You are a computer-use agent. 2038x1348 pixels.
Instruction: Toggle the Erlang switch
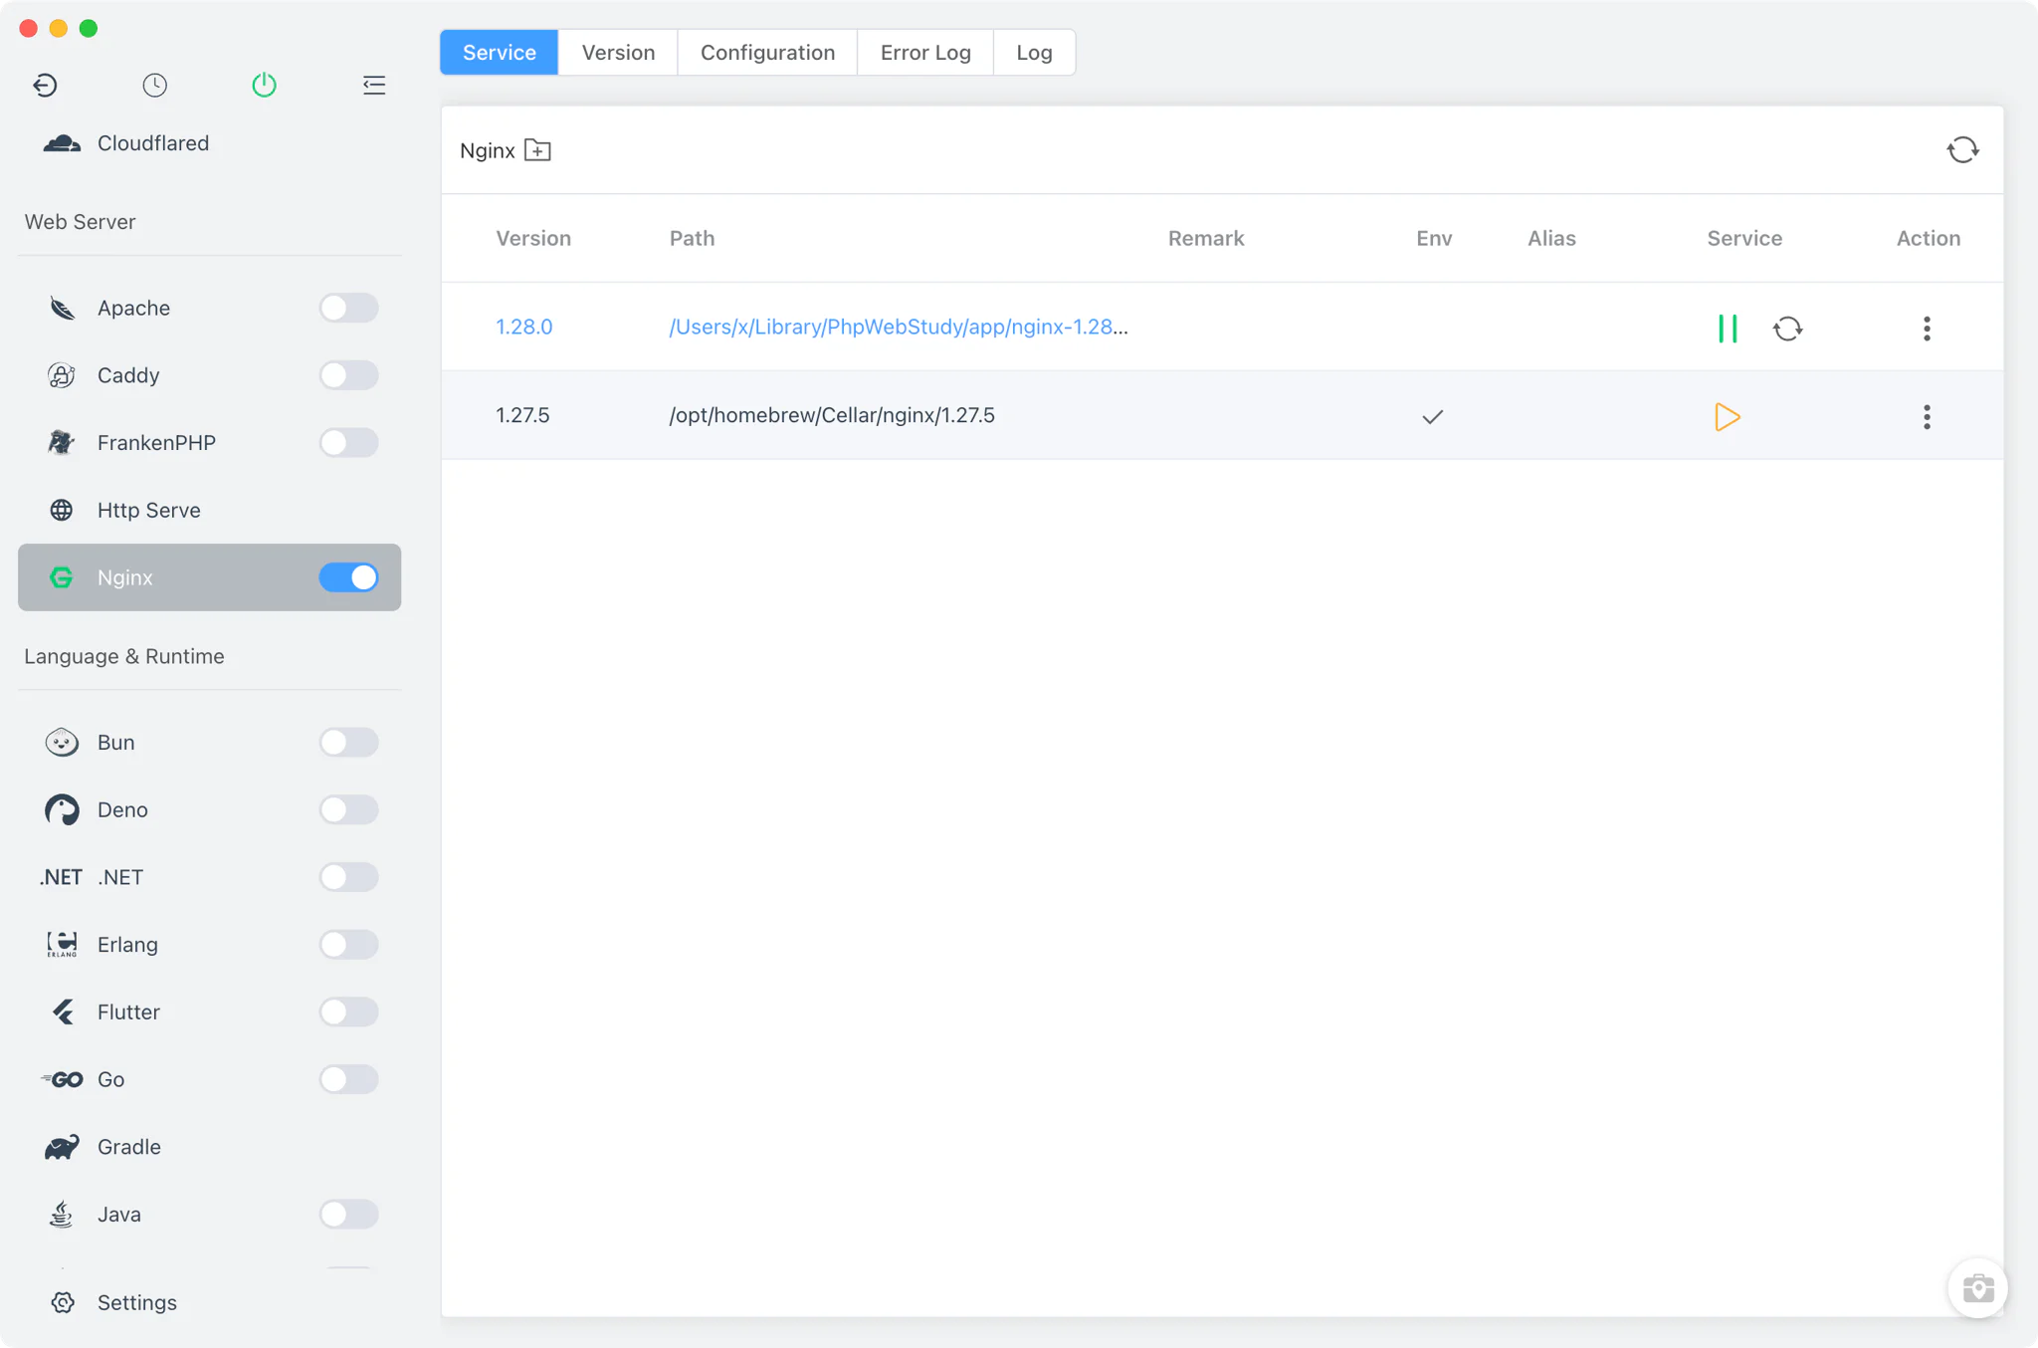(348, 945)
